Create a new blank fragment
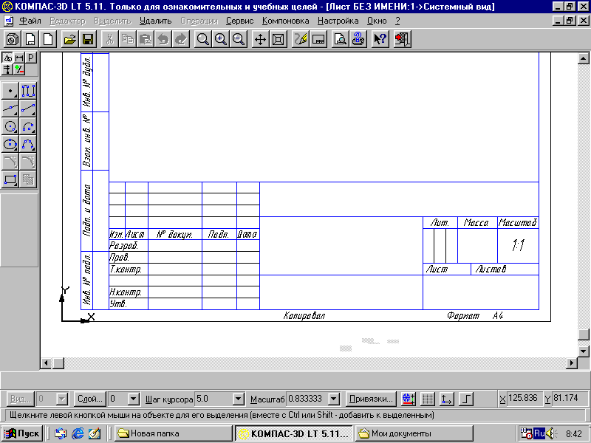Image resolution: width=591 pixels, height=443 pixels. (x=48, y=39)
